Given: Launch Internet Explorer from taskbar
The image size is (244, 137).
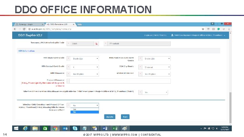Looking at the screenshot, I should (25, 128).
